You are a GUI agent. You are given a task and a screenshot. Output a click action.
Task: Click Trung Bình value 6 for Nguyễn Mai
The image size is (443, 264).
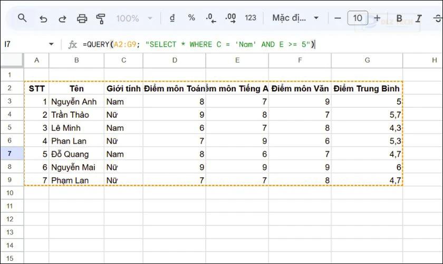click(x=367, y=167)
